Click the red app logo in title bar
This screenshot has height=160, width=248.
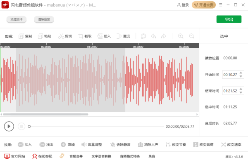(5, 5)
